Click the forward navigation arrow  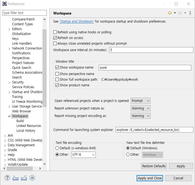pyautogui.click(x=180, y=13)
